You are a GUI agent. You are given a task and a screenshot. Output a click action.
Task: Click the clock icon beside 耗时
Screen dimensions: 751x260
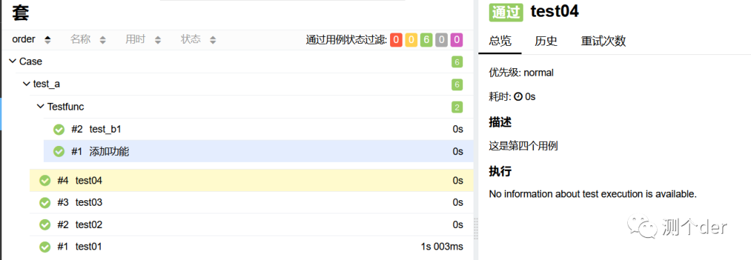click(518, 97)
